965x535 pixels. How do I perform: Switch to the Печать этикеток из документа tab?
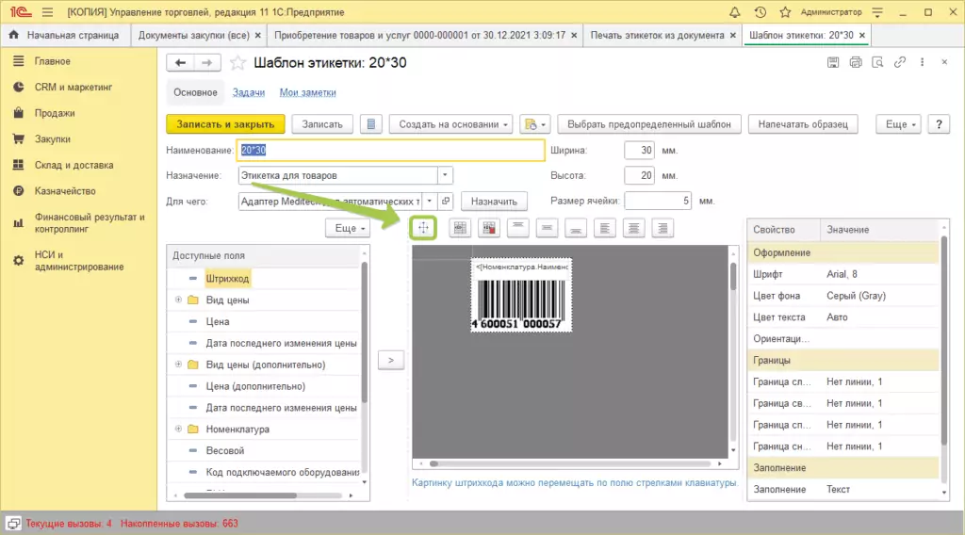656,35
